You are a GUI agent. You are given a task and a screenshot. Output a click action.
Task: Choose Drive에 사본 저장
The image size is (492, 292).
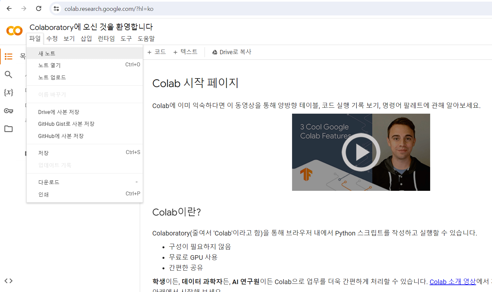85,112
